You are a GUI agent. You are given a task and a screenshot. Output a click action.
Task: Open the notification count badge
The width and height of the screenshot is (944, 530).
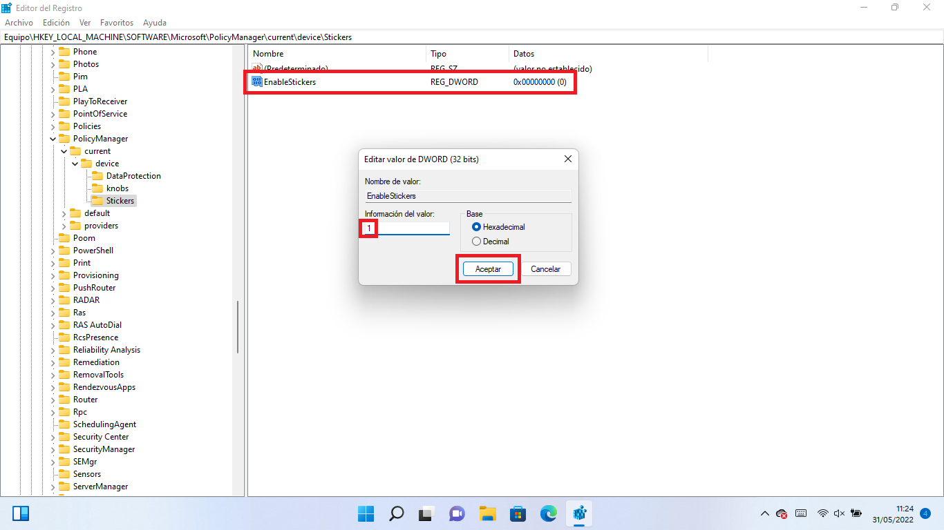(925, 513)
